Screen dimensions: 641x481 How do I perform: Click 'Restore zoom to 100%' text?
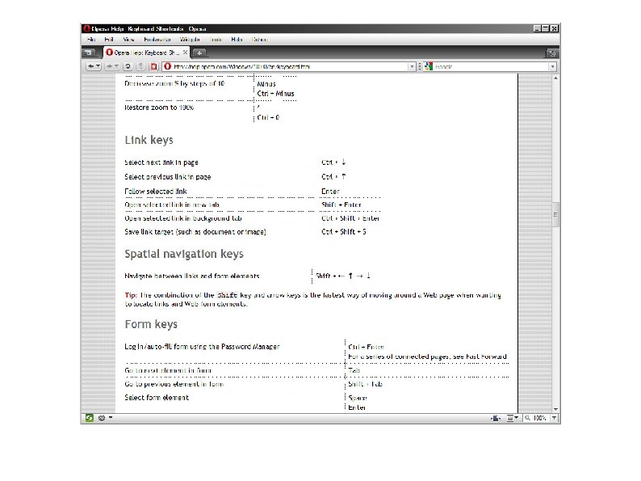[x=159, y=108]
